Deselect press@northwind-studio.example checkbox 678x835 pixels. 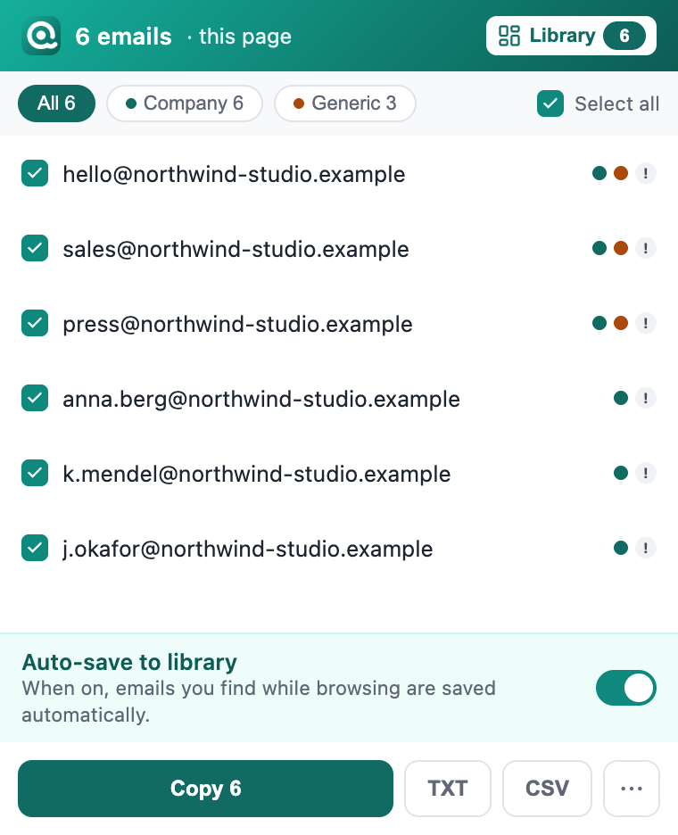coord(35,323)
